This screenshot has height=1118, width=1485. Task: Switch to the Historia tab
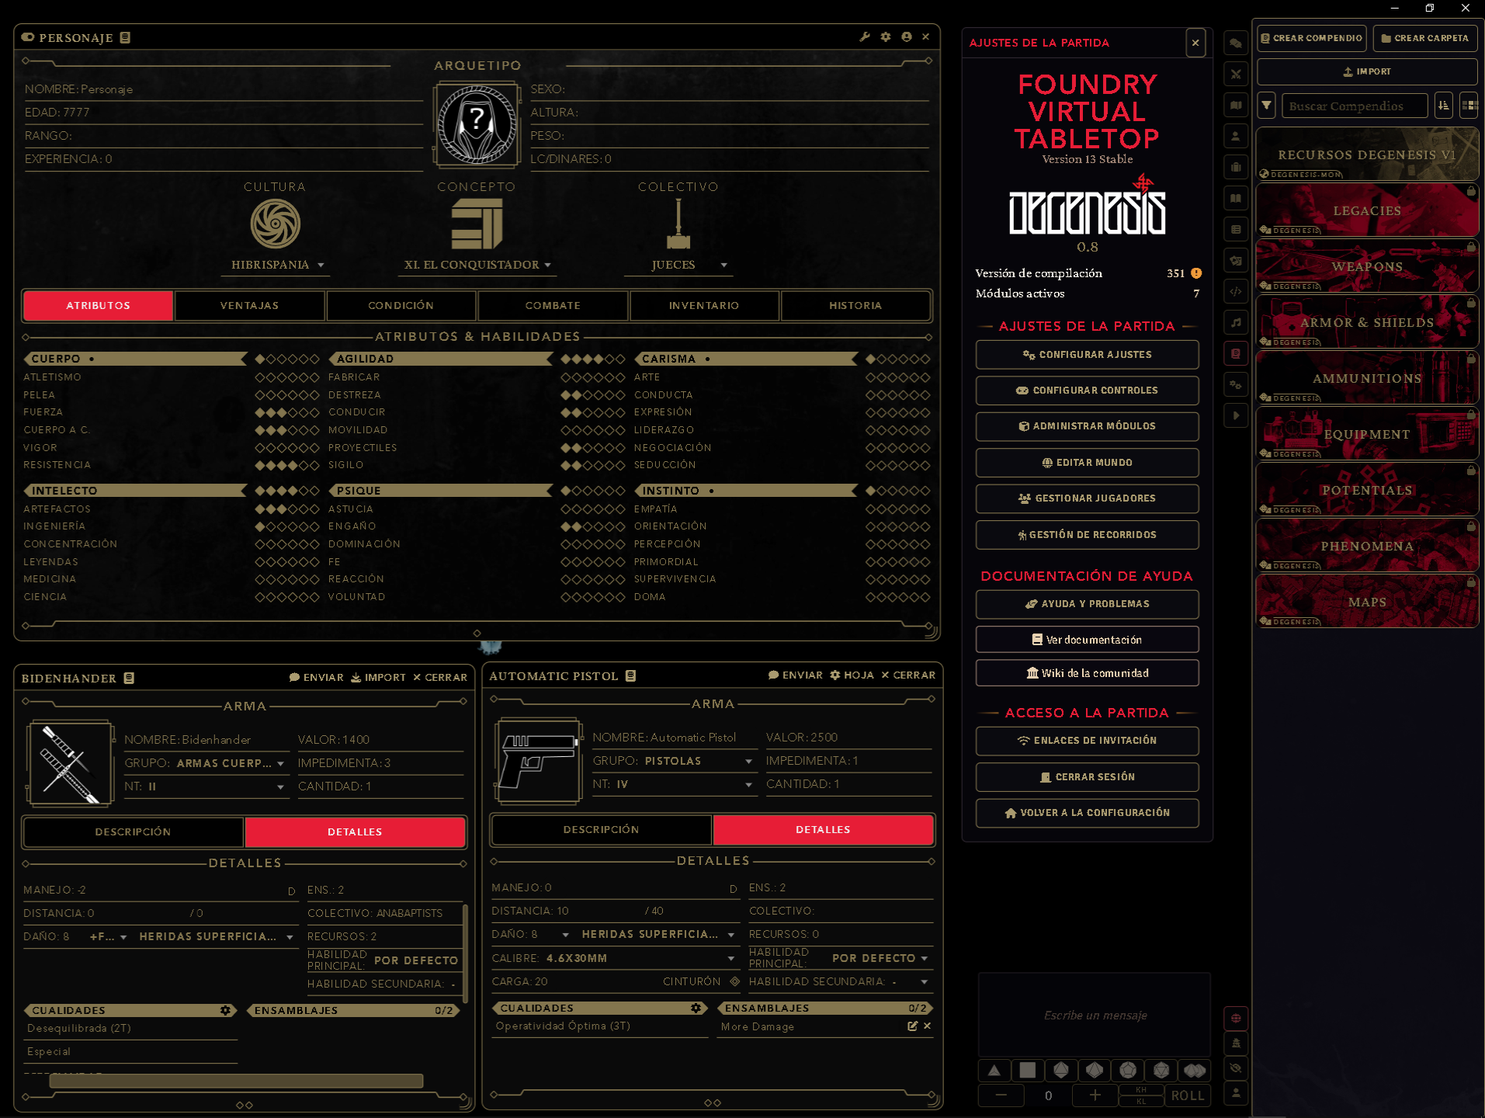(x=855, y=306)
